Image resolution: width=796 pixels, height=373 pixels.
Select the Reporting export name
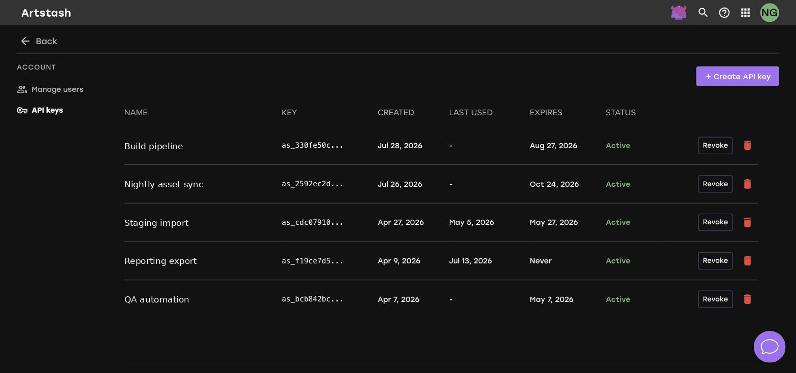point(160,261)
